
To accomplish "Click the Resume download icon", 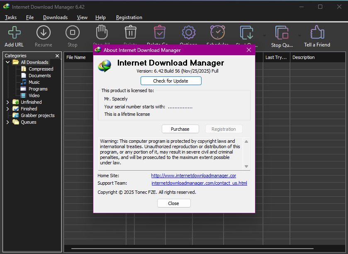I will 43,33.
